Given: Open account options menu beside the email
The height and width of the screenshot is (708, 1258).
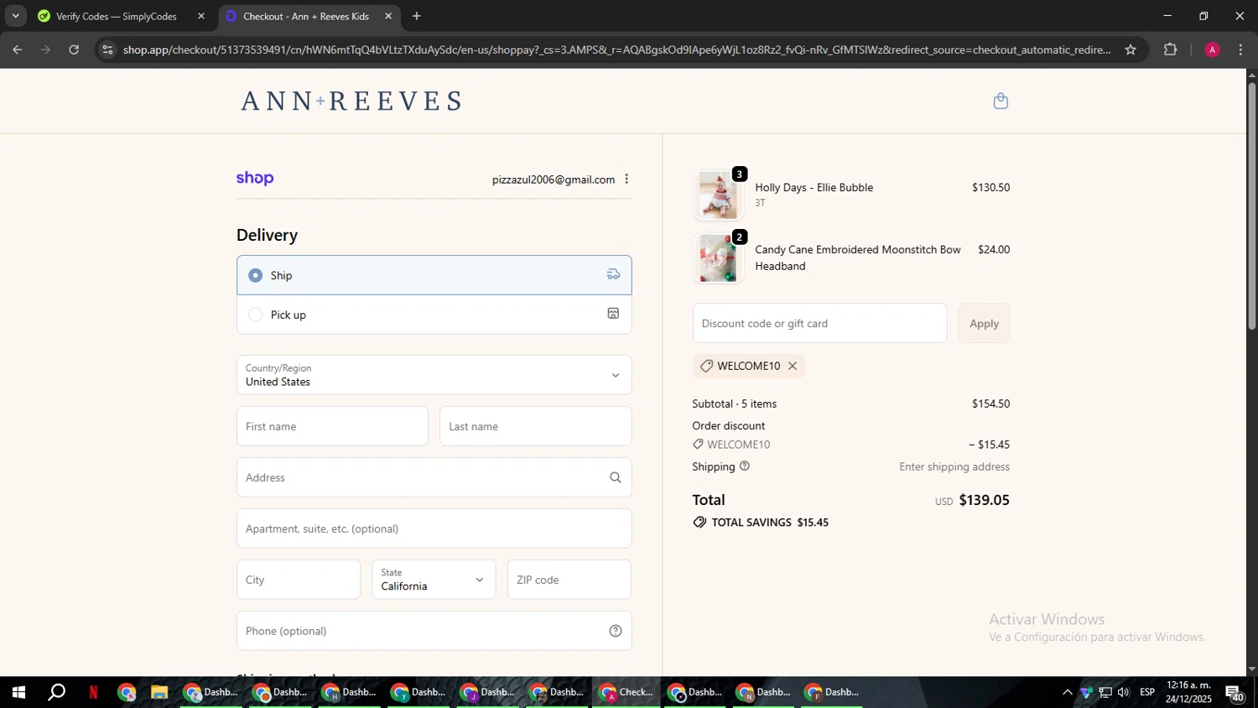Looking at the screenshot, I should point(626,179).
